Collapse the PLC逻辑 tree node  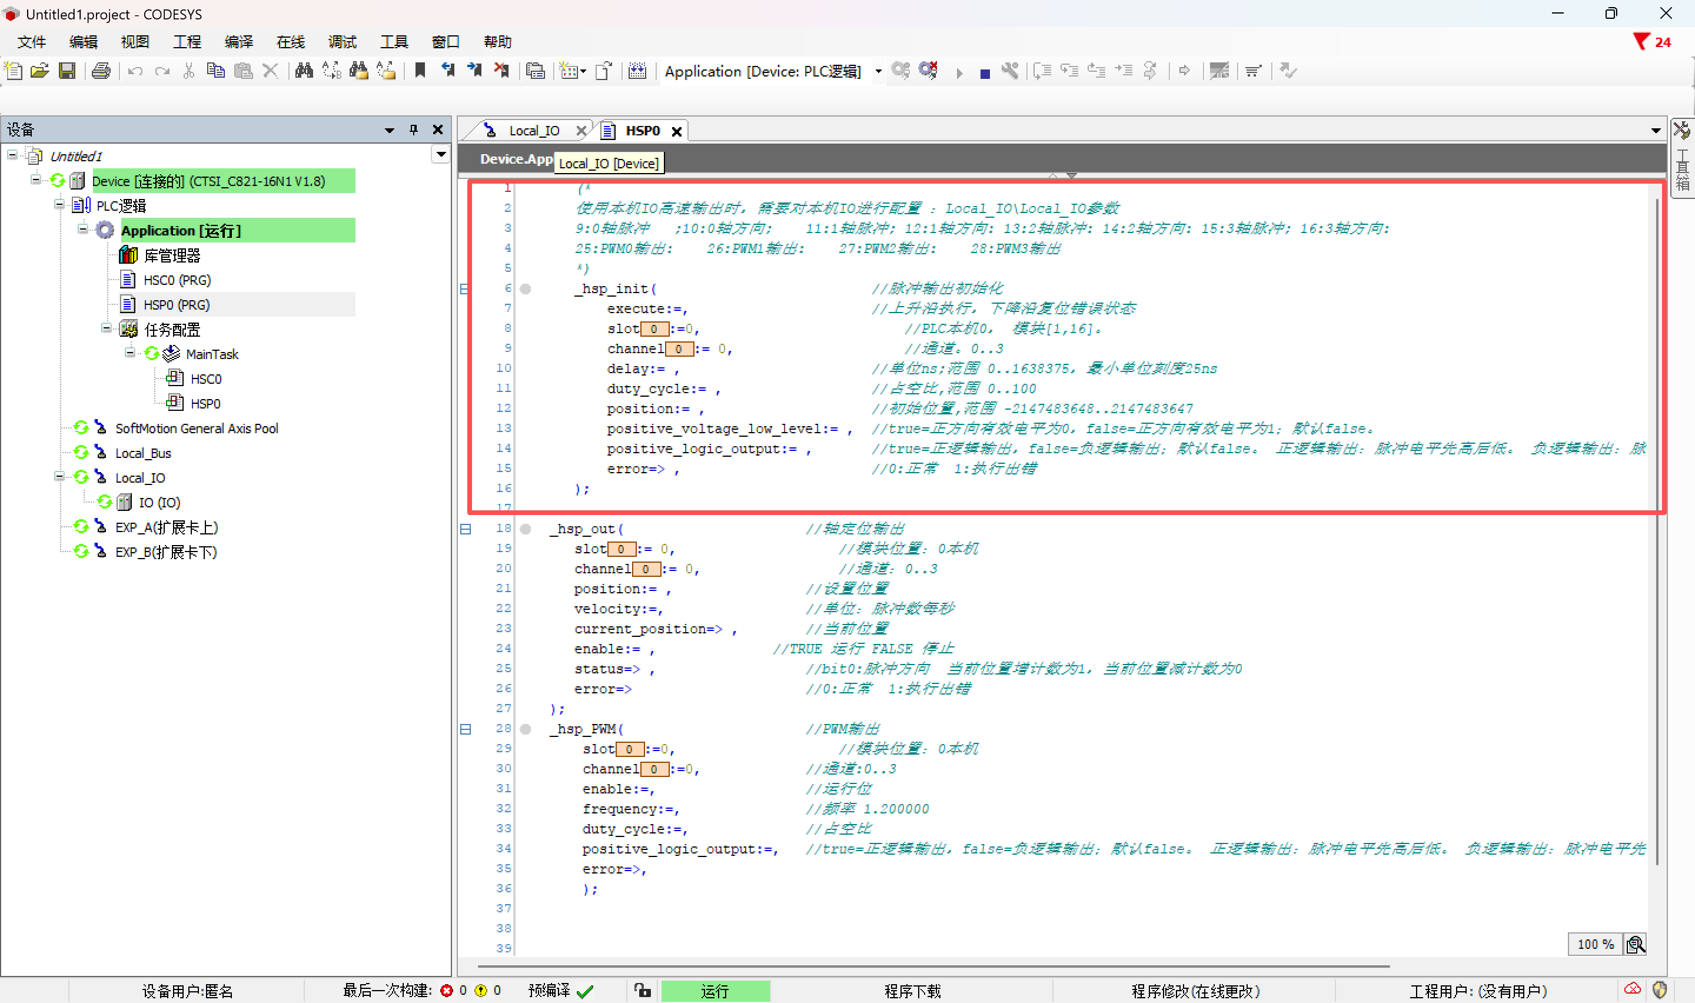[x=59, y=204]
